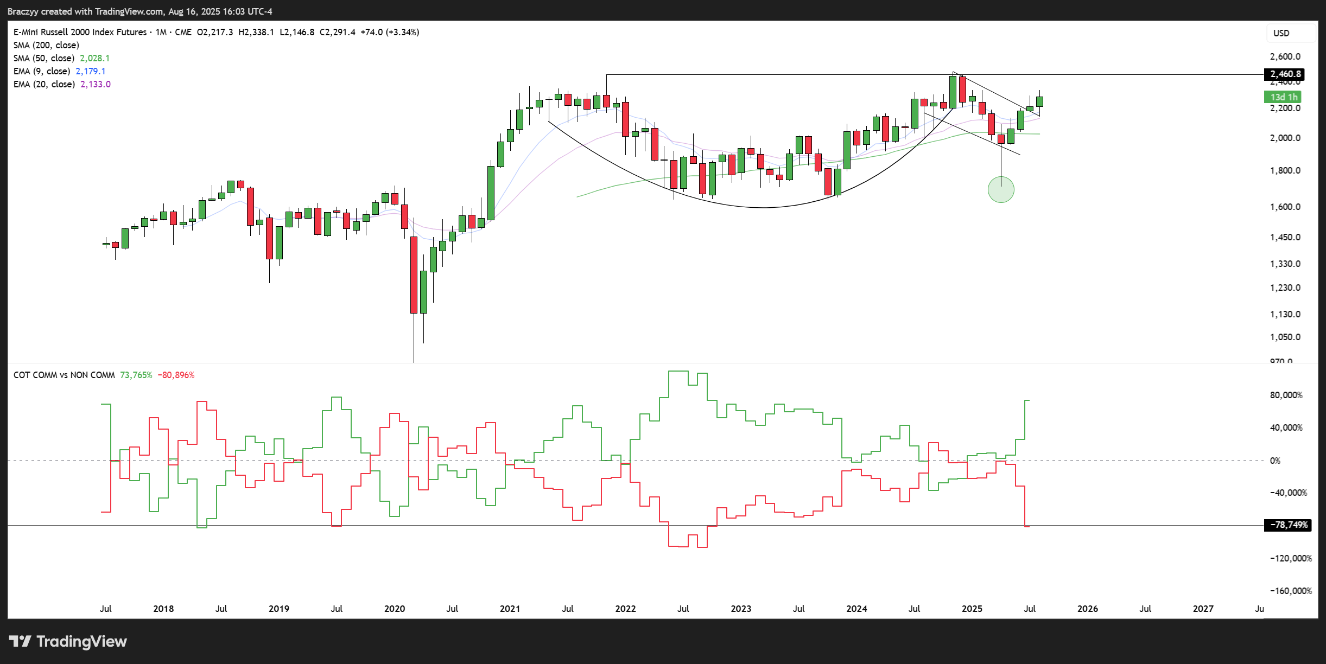Viewport: 1326px width, 664px height.
Task: Click the 2,460.8 price line label
Action: pyautogui.click(x=1285, y=74)
